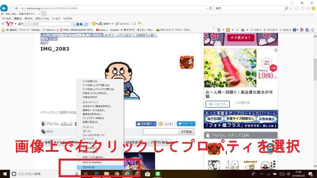This screenshot has width=317, height=178.
Task: Click the Yahoo Y! toolbar logo
Action: tap(9, 24)
